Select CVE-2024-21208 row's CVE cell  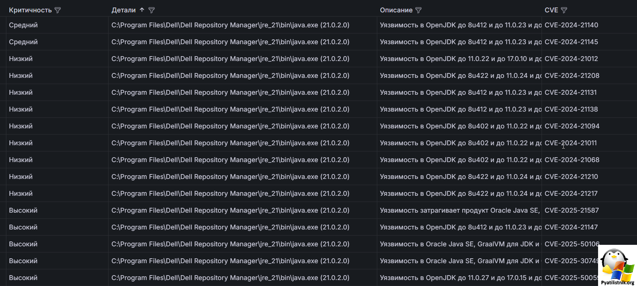(x=572, y=76)
